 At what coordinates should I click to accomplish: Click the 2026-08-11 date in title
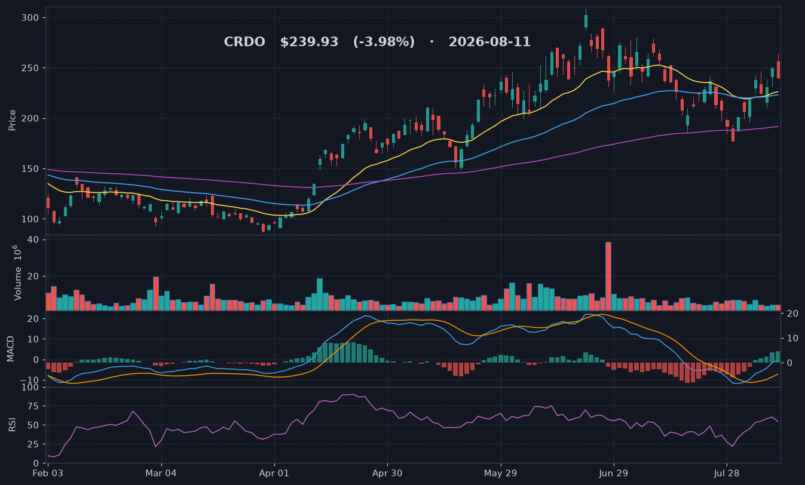(489, 42)
